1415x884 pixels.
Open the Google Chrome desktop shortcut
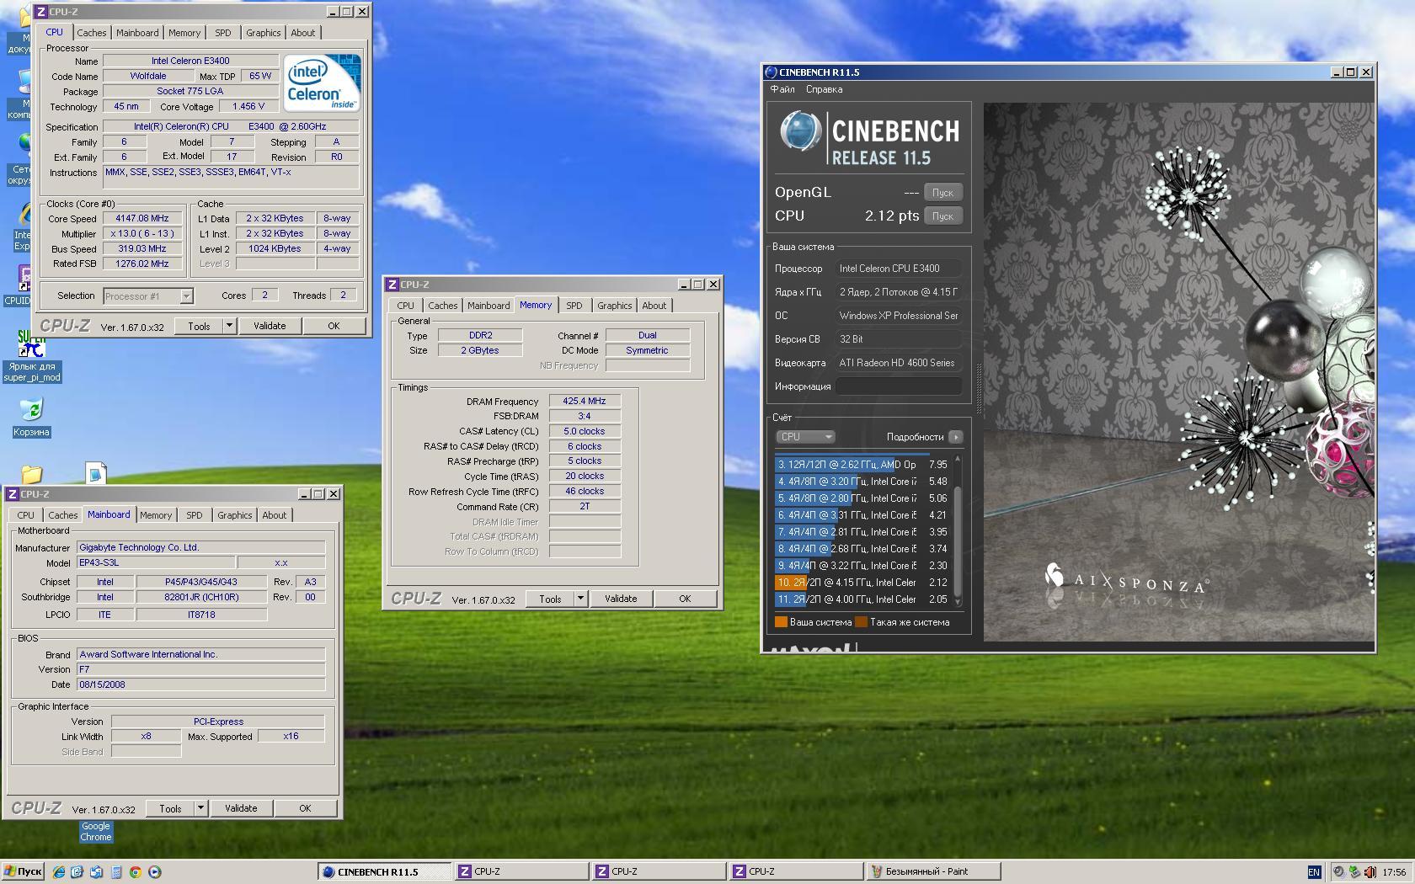tap(96, 832)
